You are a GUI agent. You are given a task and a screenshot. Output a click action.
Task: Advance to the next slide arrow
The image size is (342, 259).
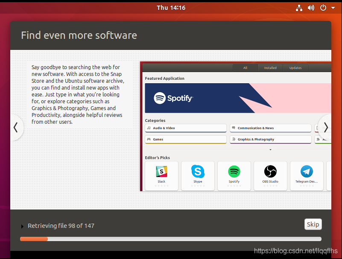click(326, 128)
